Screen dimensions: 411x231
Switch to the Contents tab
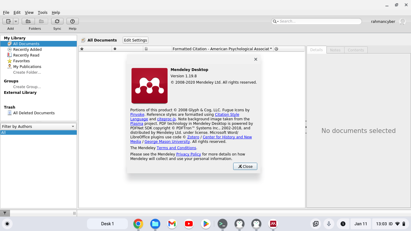[356, 50]
